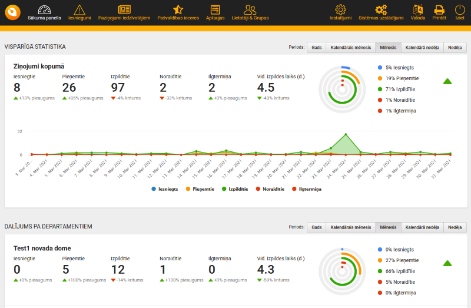Collapse Test1 novada dome panel arrow
Viewport: 471px width, 308px height.
(447, 263)
